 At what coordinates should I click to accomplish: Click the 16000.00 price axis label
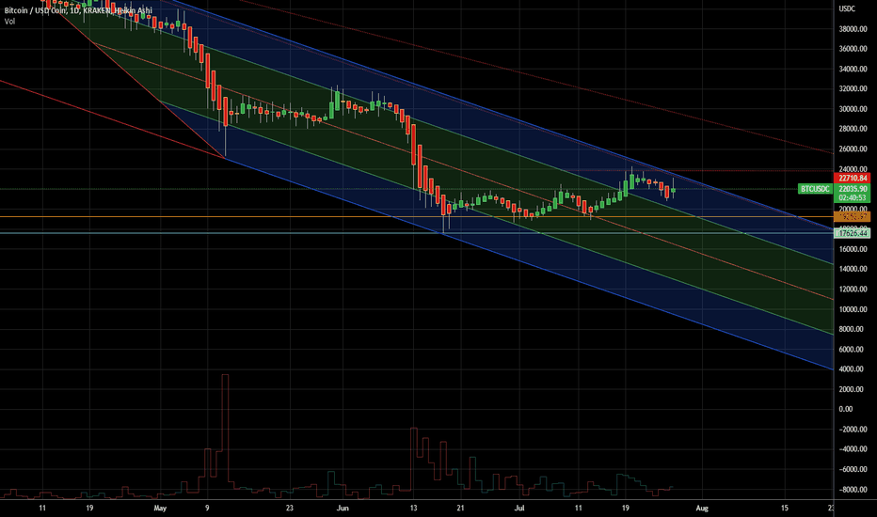(x=853, y=249)
